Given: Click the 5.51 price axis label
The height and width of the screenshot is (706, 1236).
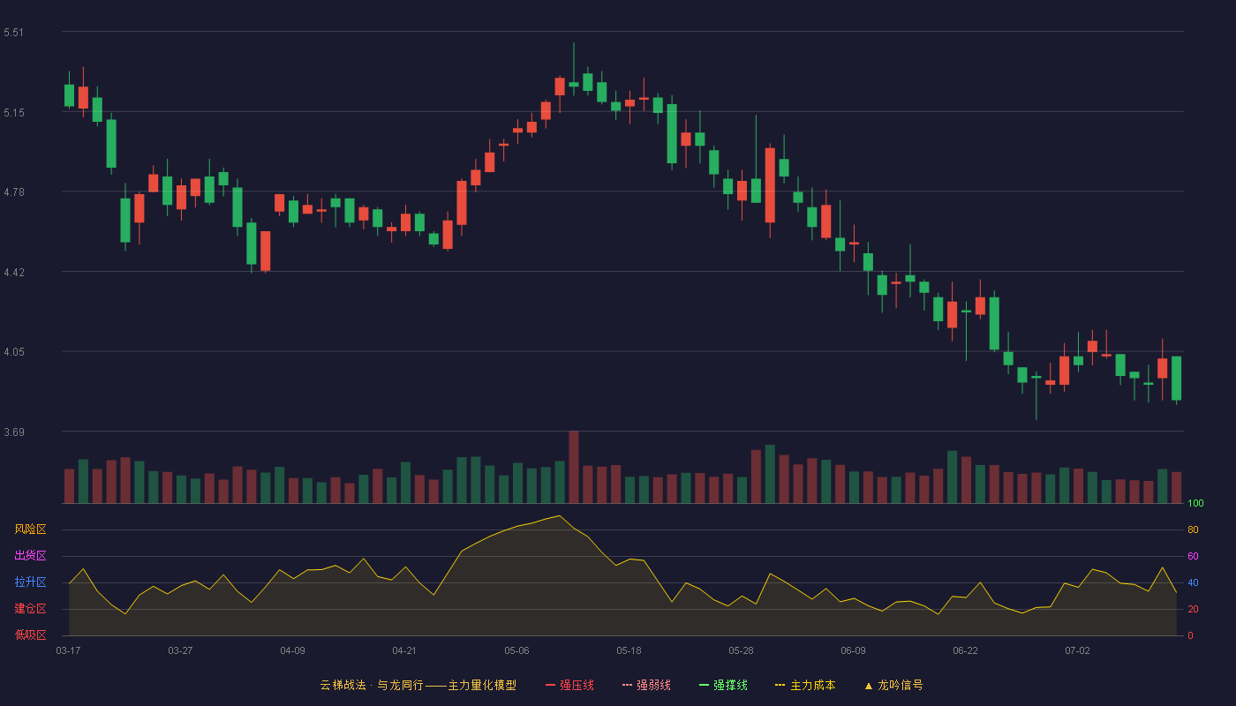Looking at the screenshot, I should coord(14,33).
